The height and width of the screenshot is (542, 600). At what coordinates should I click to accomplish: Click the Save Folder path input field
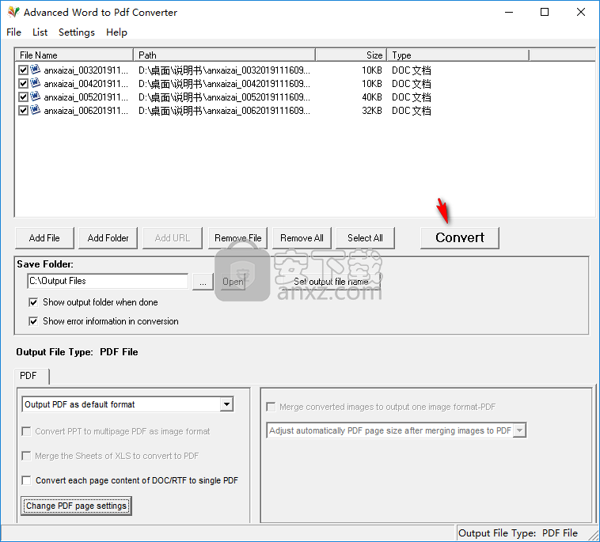(x=108, y=281)
